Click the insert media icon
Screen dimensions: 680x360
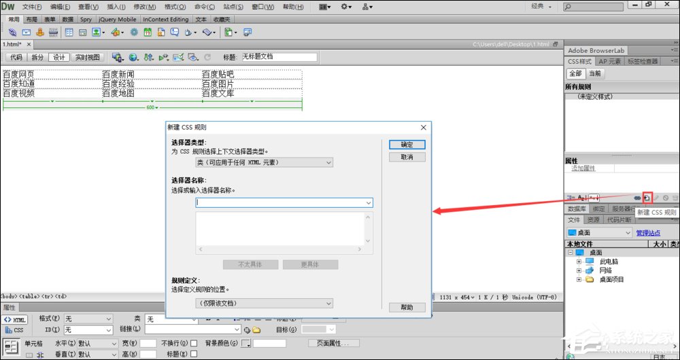coord(116,32)
